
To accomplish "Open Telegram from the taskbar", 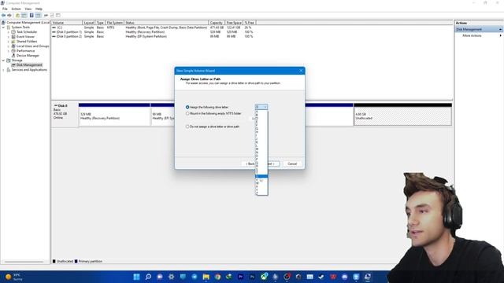I will pyautogui.click(x=195, y=277).
